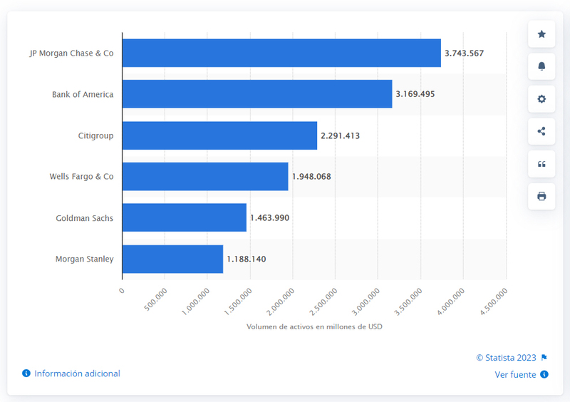
Task: Click the © Statista 2023 link
Action: point(506,358)
